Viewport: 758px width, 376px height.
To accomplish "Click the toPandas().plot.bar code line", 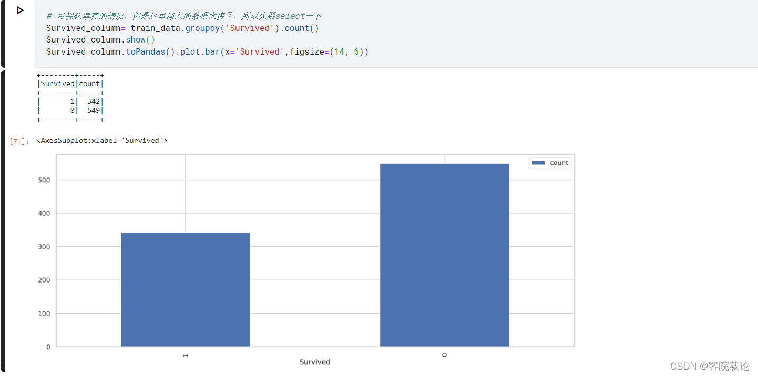I will pos(207,52).
